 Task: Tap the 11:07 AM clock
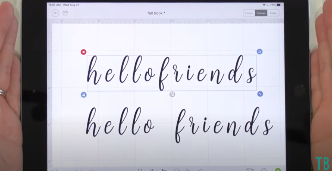[54, 5]
